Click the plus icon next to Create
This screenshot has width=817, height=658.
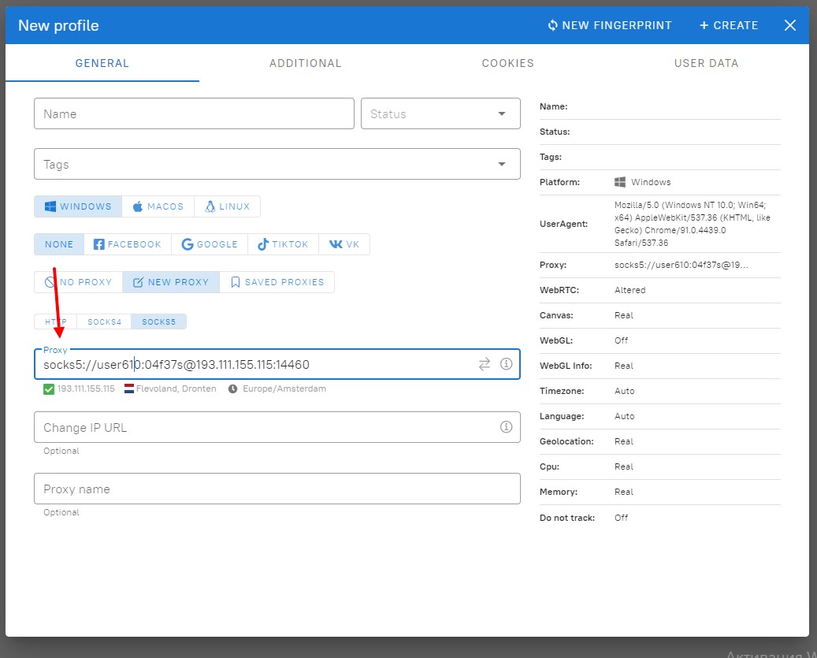point(704,25)
